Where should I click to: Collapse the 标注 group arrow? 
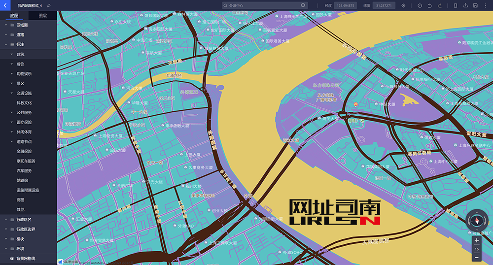tap(5, 45)
